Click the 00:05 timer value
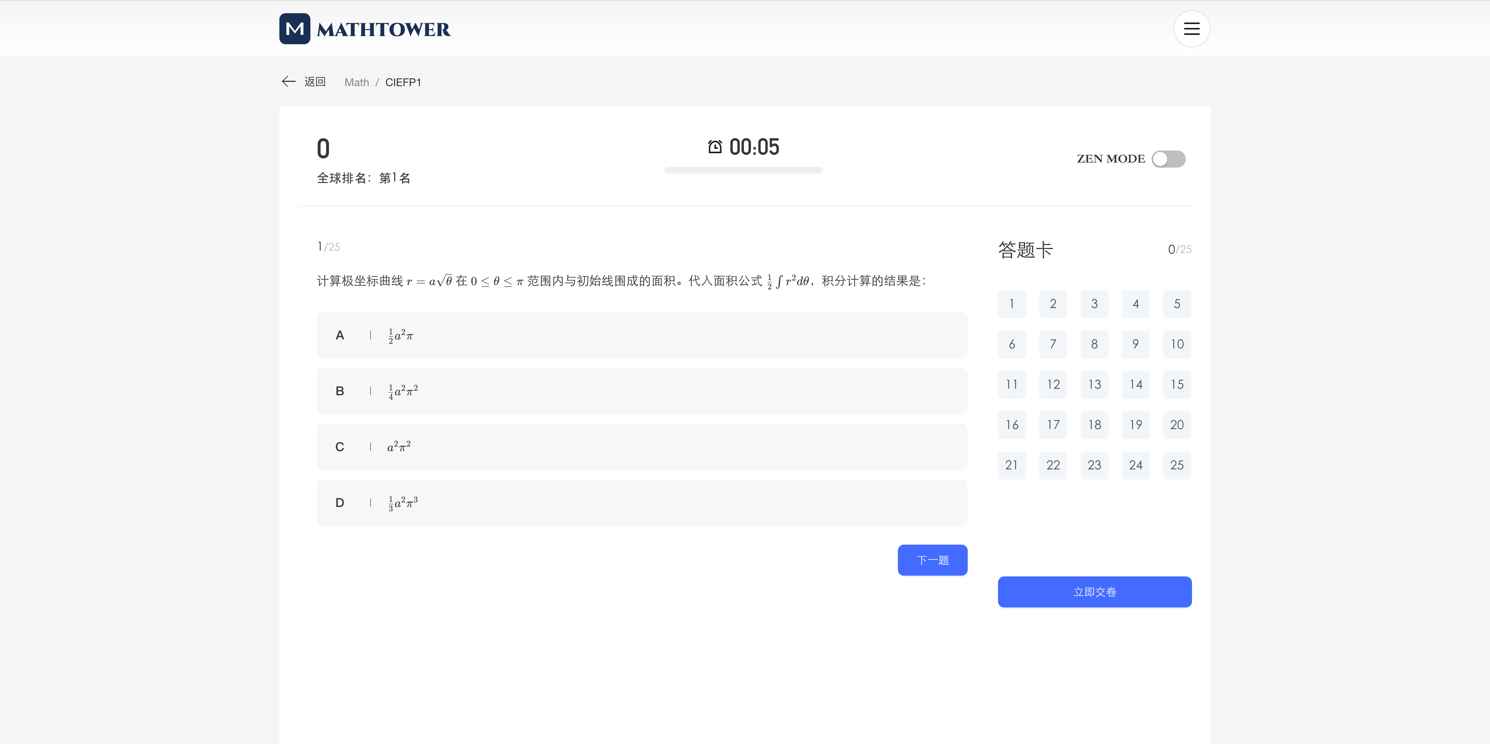Viewport: 1490px width, 744px height. (754, 147)
